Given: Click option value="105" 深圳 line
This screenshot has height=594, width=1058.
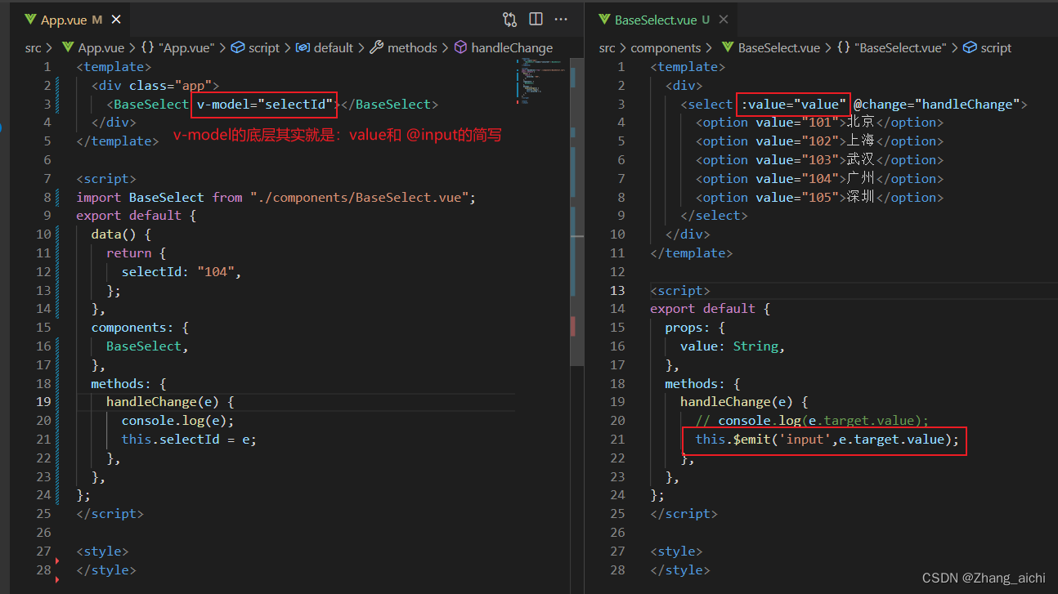Looking at the screenshot, I should (x=819, y=198).
